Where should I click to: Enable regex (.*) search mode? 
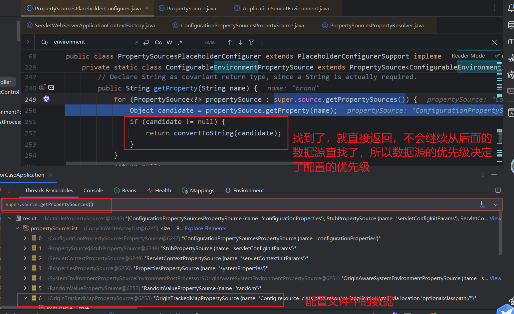(180, 42)
